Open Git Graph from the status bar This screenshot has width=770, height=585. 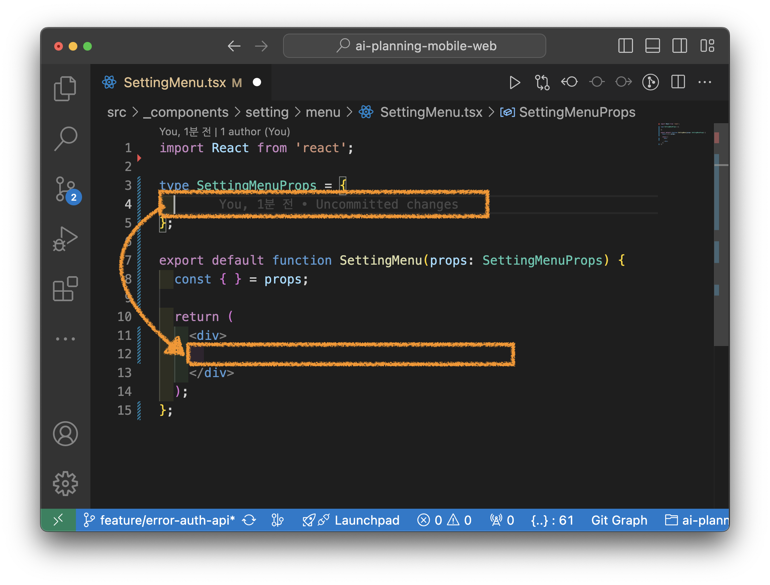(619, 520)
